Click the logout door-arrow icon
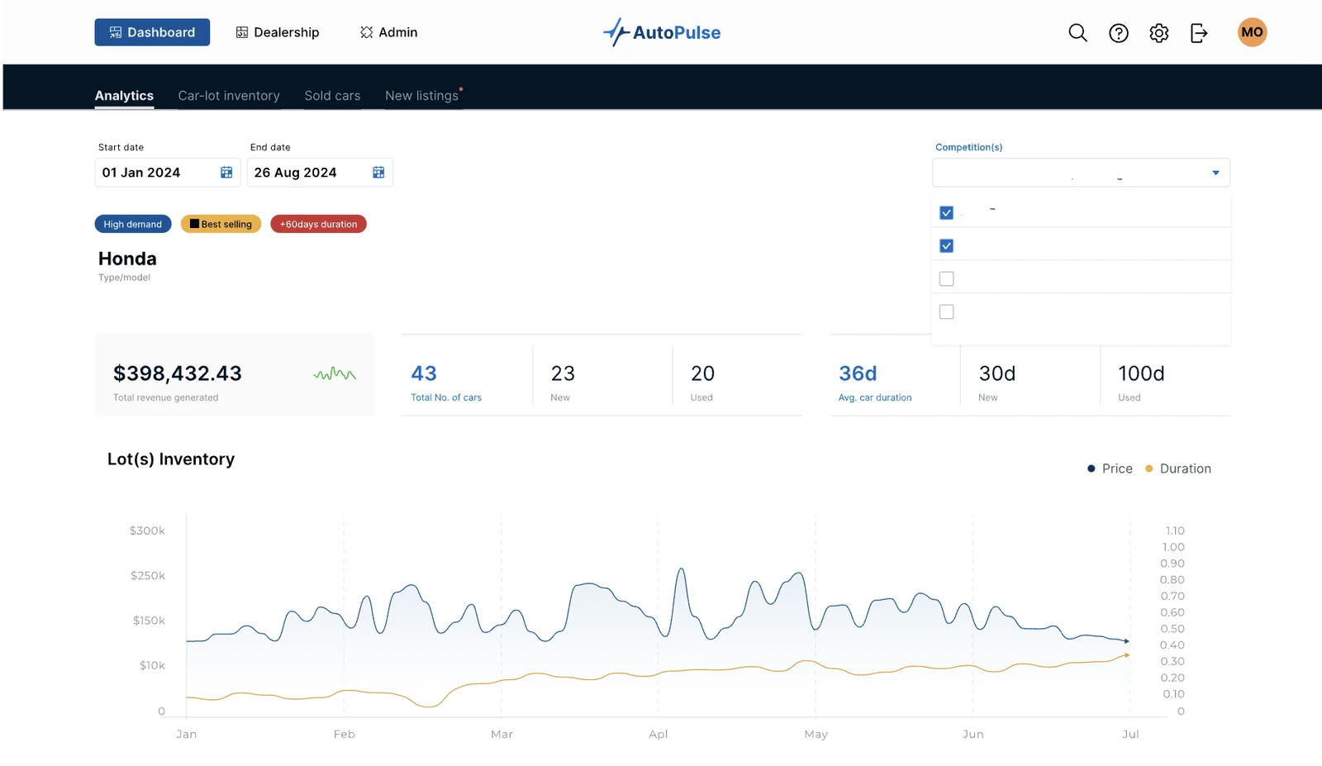The image size is (1322, 766). [1198, 32]
